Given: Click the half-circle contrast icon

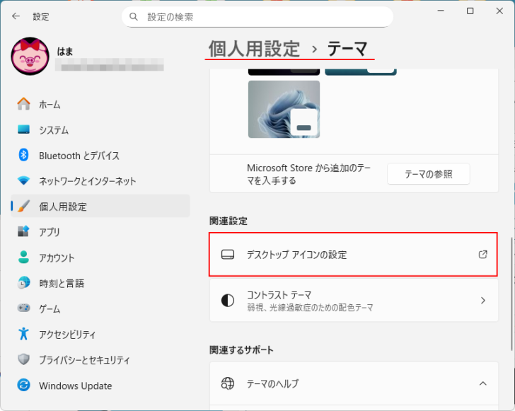Looking at the screenshot, I should (228, 300).
